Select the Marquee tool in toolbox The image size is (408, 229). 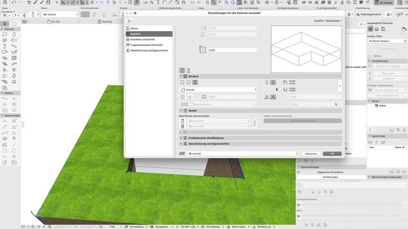[x=14, y=24]
